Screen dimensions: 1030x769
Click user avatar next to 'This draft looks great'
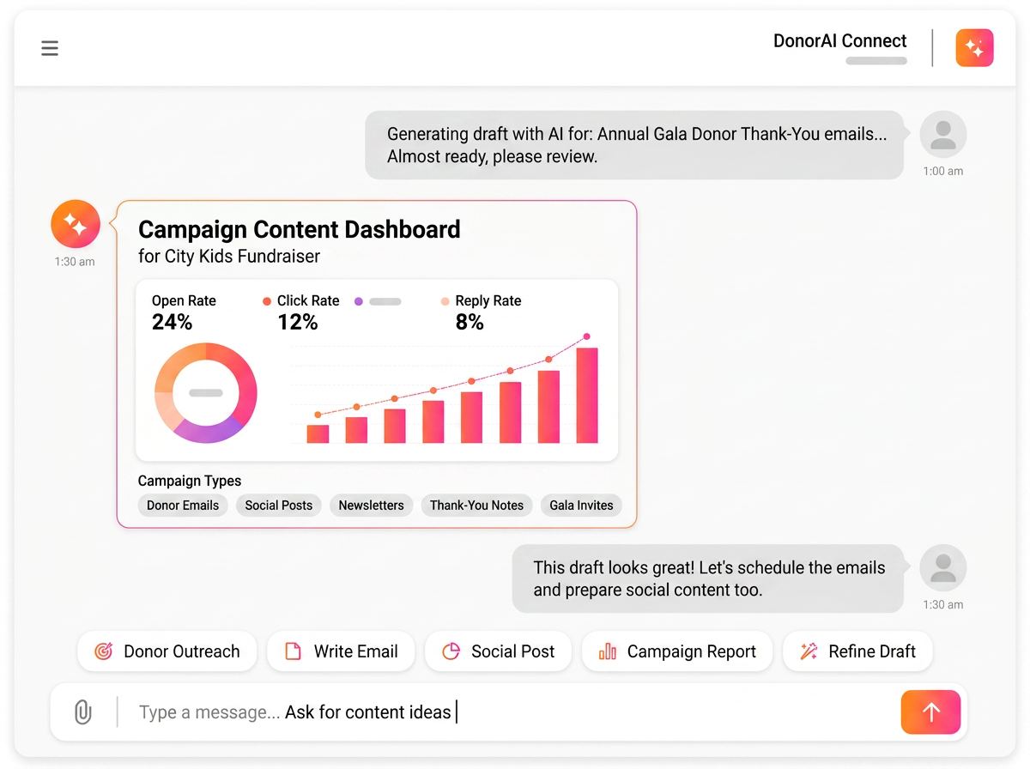(x=942, y=568)
